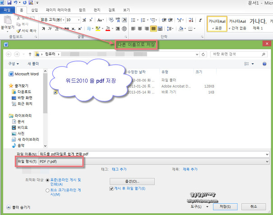Select the 표준 (온라인 게시 및 인쇄) radio option
Screen dimensions: 273x215
48,180
